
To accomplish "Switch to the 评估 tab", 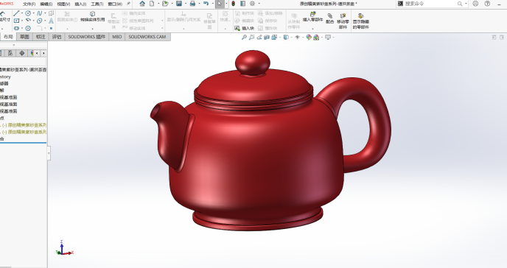I will (57, 37).
